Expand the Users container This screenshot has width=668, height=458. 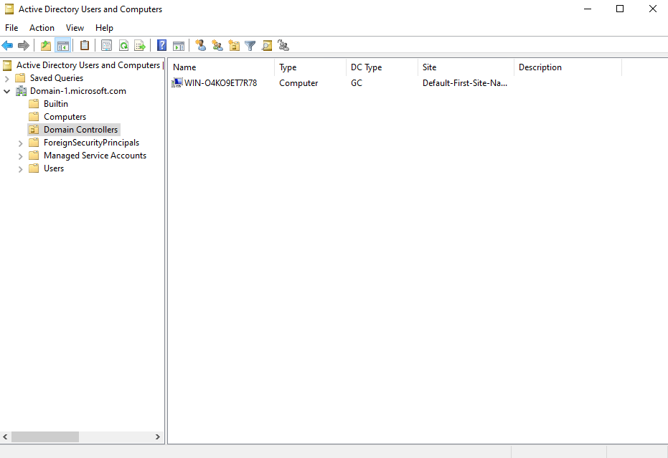(x=19, y=168)
